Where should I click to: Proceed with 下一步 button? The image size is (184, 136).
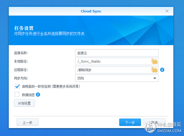[130, 122]
